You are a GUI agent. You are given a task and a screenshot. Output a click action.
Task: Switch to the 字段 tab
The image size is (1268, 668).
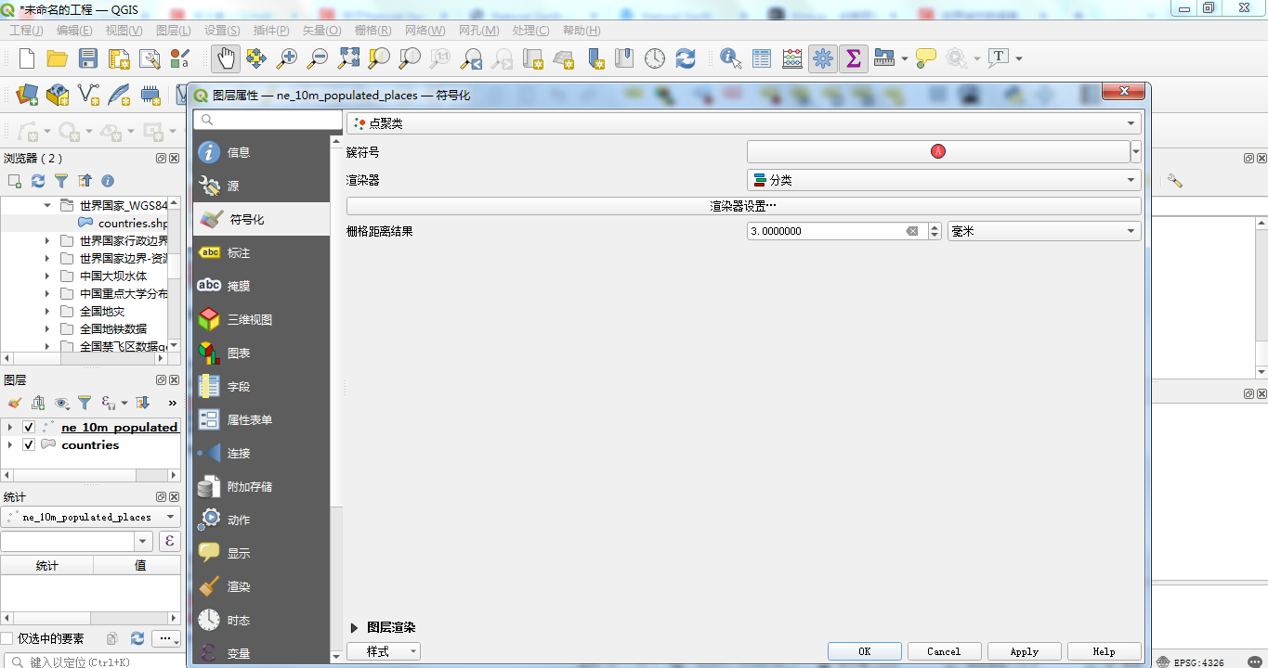pyautogui.click(x=262, y=386)
